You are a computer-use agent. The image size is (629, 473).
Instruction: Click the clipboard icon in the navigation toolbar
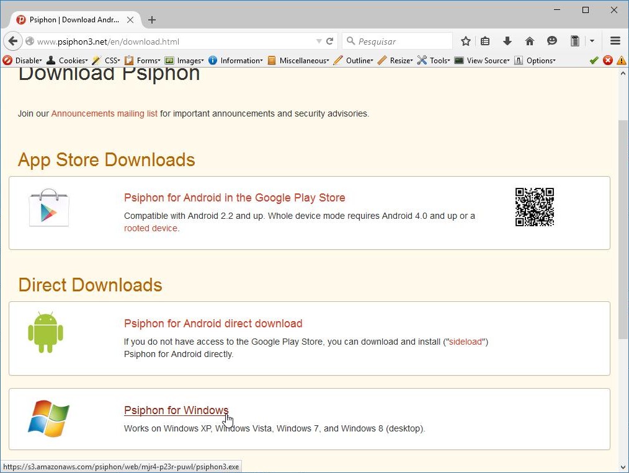pos(575,41)
